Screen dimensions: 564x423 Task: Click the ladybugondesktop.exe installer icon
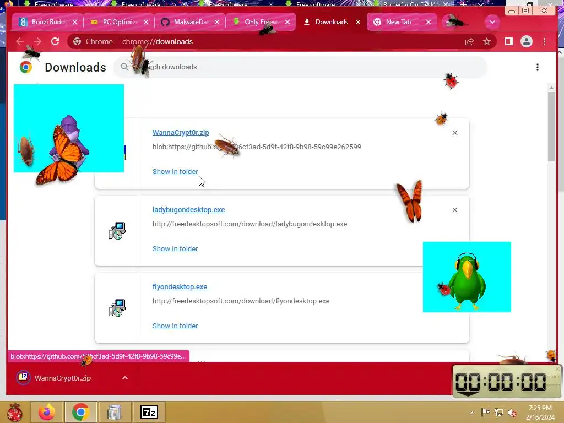[x=117, y=231]
